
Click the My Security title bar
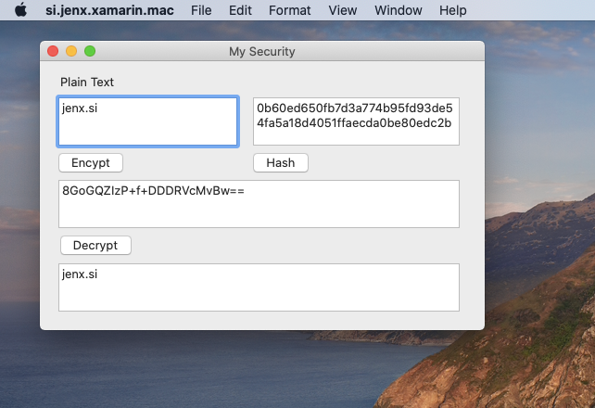click(262, 51)
